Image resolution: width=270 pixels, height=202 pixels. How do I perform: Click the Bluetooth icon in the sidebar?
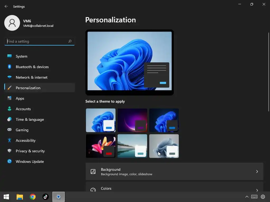[9, 67]
